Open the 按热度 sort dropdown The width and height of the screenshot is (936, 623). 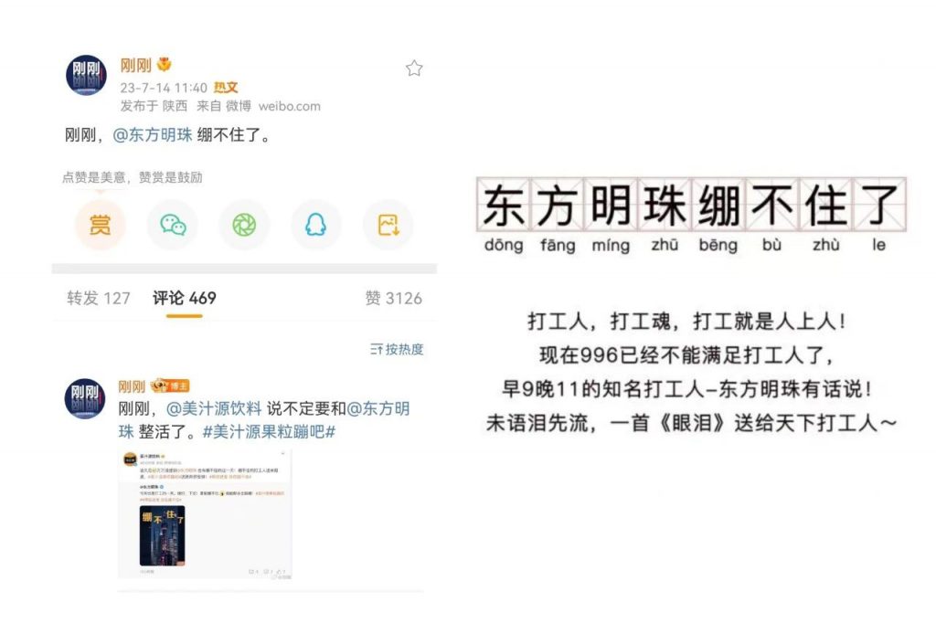(397, 349)
